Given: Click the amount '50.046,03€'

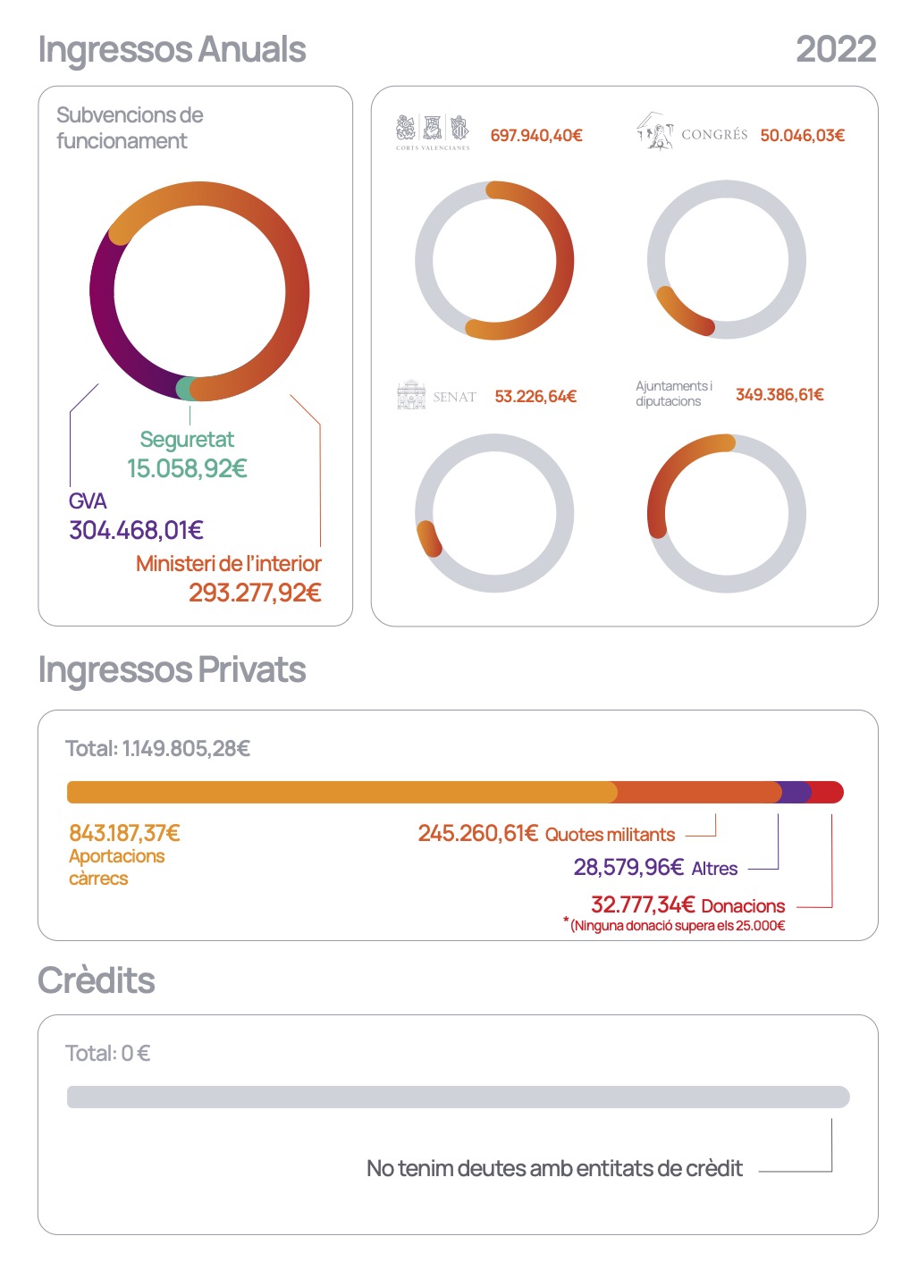Looking at the screenshot, I should [x=803, y=135].
